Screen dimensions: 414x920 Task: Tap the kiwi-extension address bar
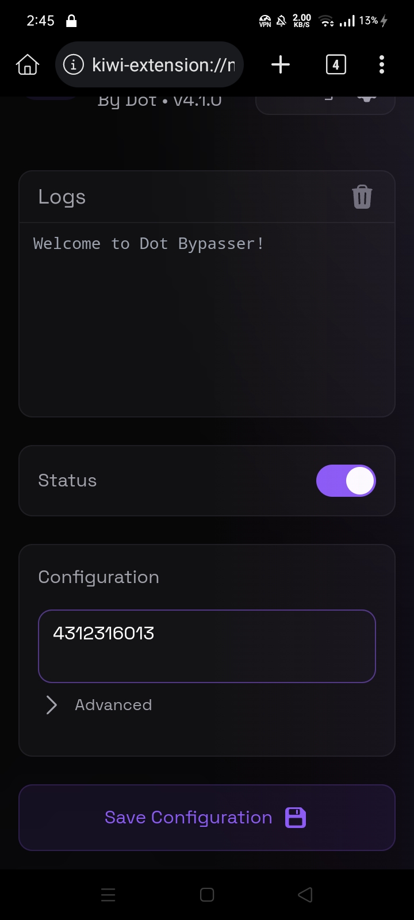(x=163, y=65)
